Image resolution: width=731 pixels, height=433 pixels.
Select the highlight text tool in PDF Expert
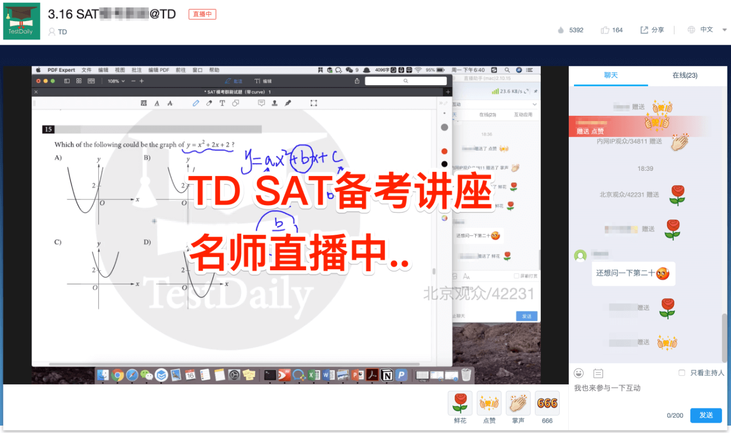[x=143, y=103]
